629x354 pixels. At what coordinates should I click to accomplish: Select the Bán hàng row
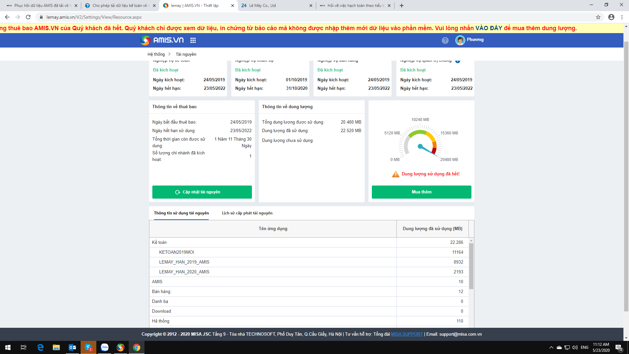[x=309, y=292]
